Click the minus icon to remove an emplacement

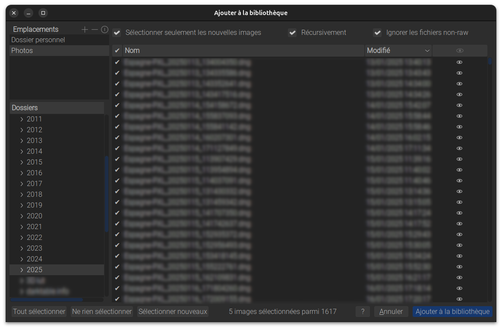[x=95, y=30]
